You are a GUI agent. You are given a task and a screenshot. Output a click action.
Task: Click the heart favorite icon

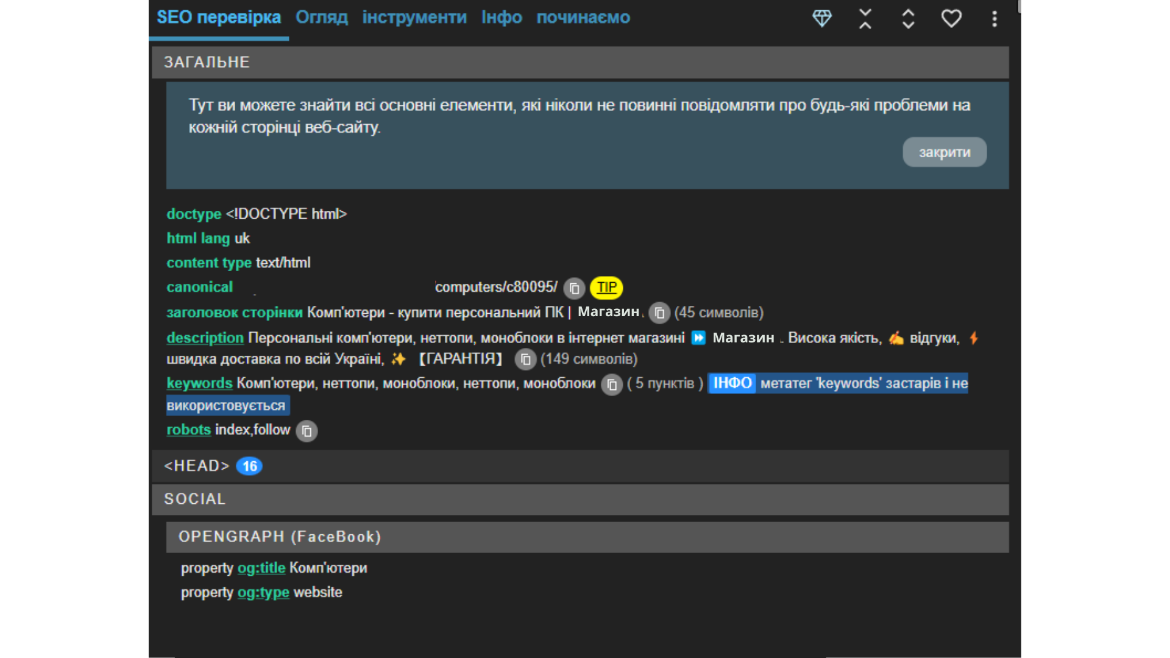coord(951,18)
